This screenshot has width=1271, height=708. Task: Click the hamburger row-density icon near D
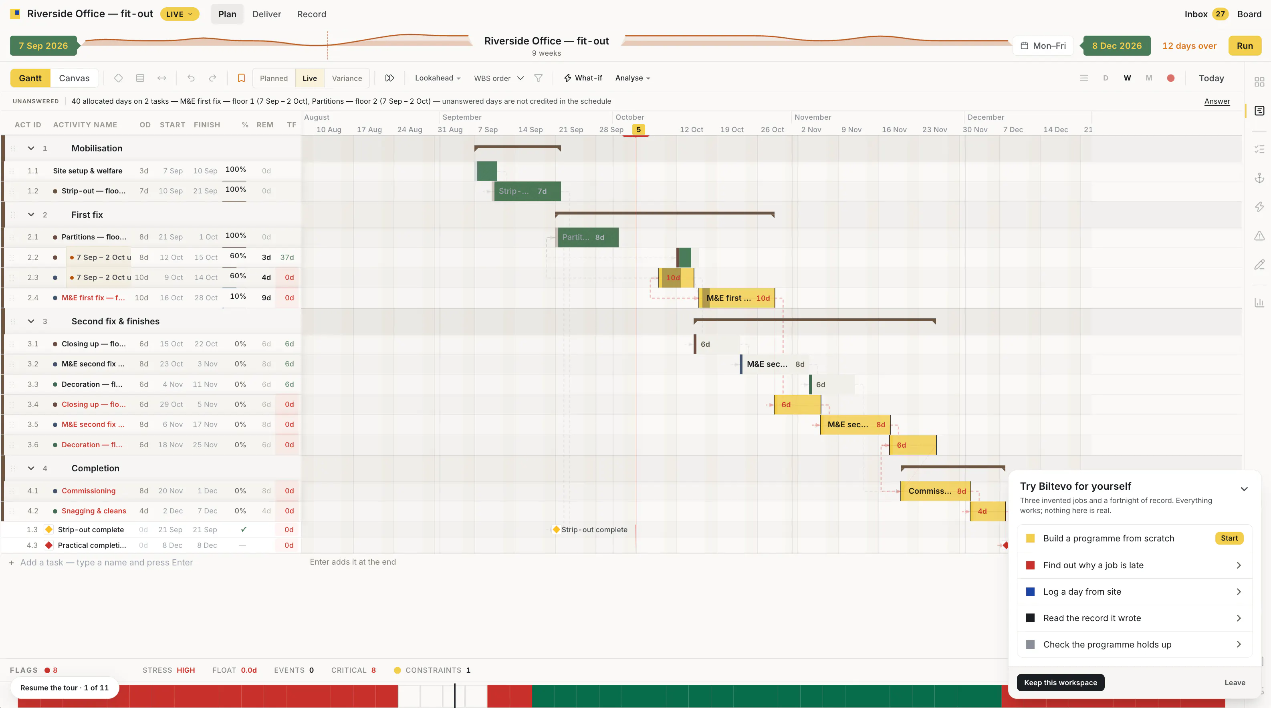(1084, 78)
